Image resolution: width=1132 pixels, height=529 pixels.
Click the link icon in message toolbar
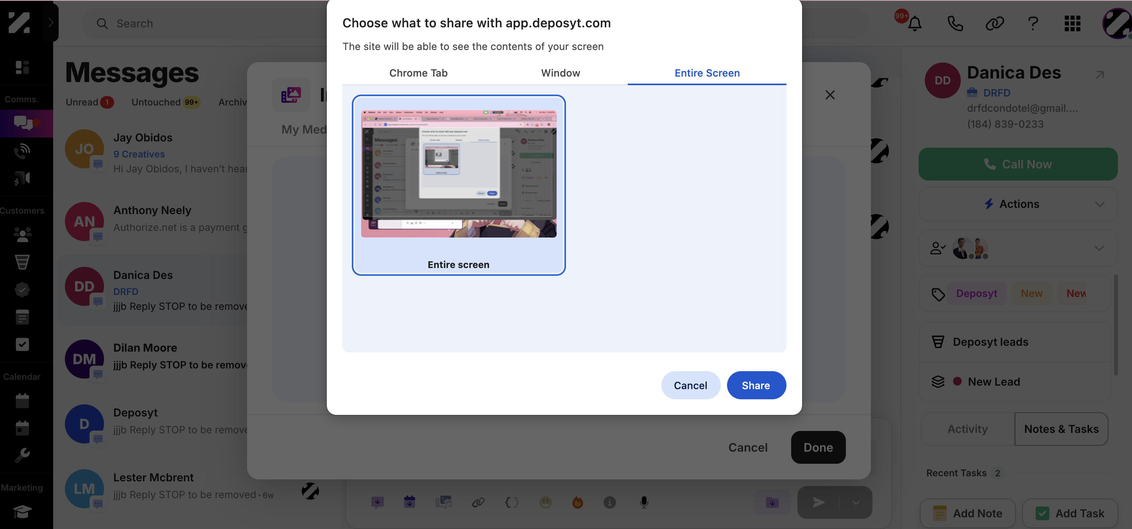[x=478, y=502]
